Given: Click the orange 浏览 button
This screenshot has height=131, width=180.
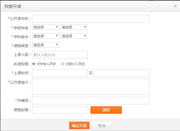Looking at the screenshot, I should click(x=106, y=110).
